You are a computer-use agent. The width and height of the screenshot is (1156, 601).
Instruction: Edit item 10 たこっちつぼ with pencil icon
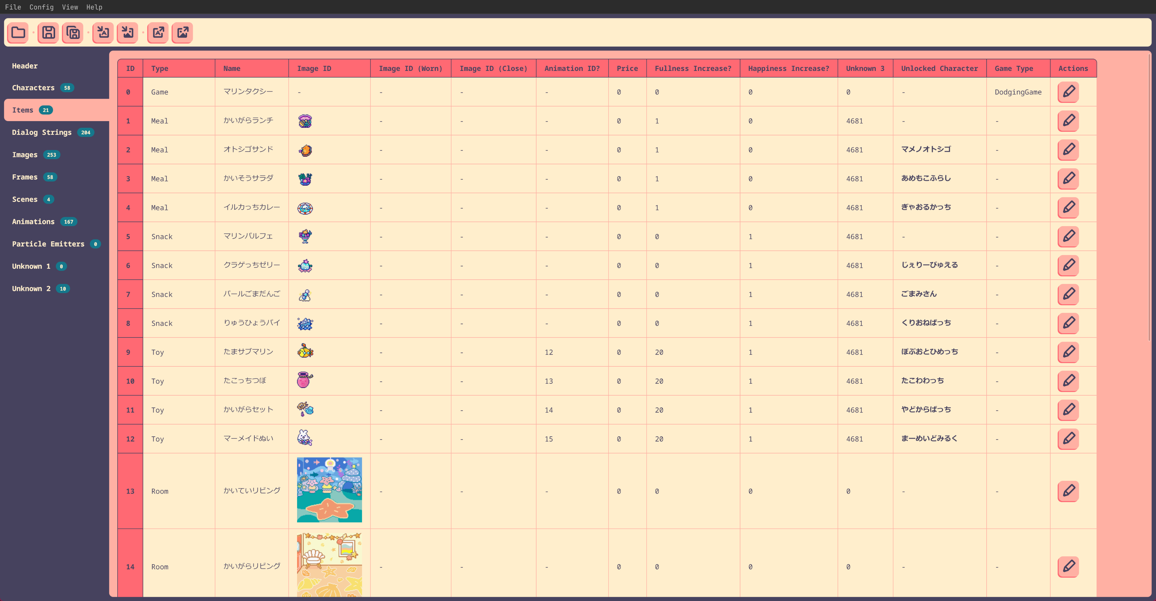coord(1069,381)
